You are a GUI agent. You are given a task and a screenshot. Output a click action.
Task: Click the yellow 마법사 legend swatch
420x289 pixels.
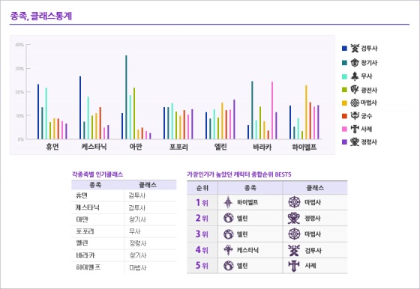coord(344,103)
